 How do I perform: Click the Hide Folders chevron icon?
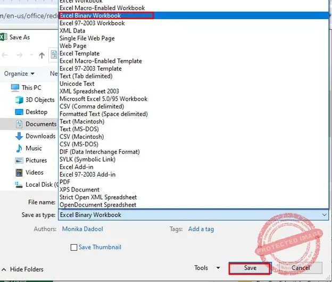[4, 270]
